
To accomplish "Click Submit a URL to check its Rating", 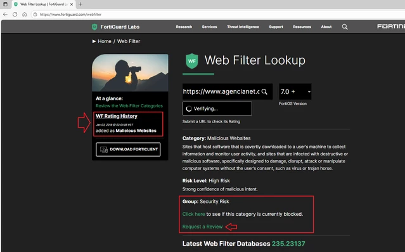I will click(x=211, y=121).
